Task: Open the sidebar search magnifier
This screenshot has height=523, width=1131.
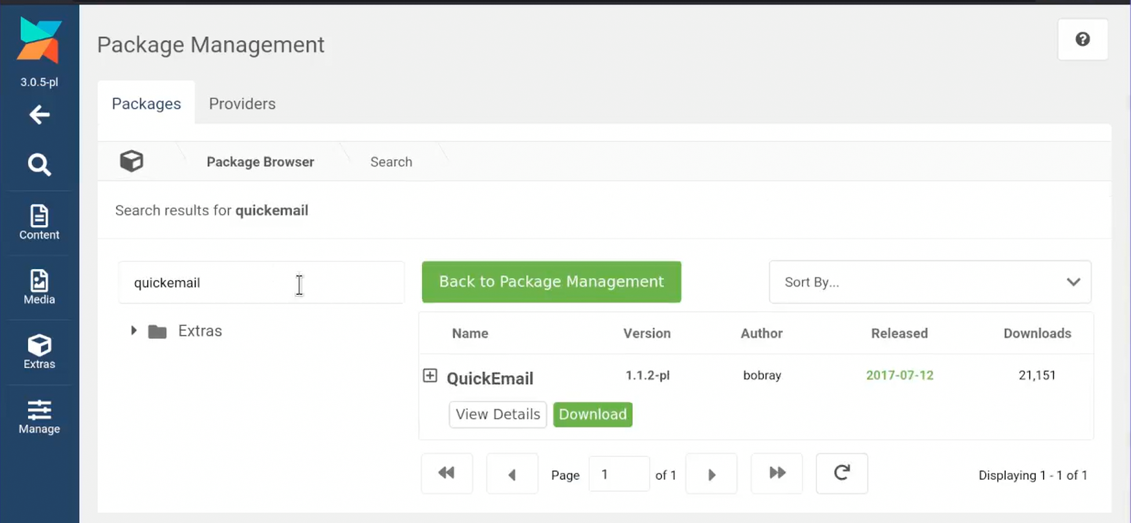Action: (39, 165)
